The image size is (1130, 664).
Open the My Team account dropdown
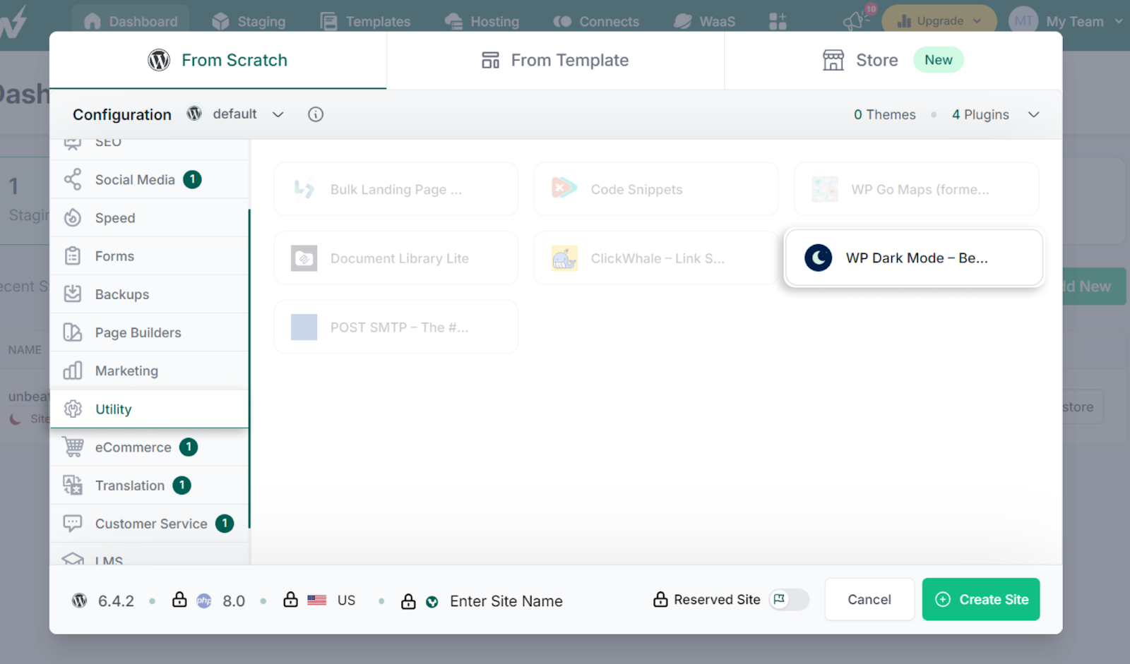click(x=1066, y=21)
